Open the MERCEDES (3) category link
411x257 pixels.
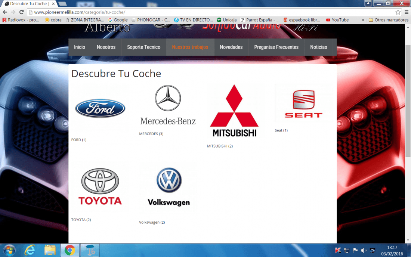[x=151, y=134]
